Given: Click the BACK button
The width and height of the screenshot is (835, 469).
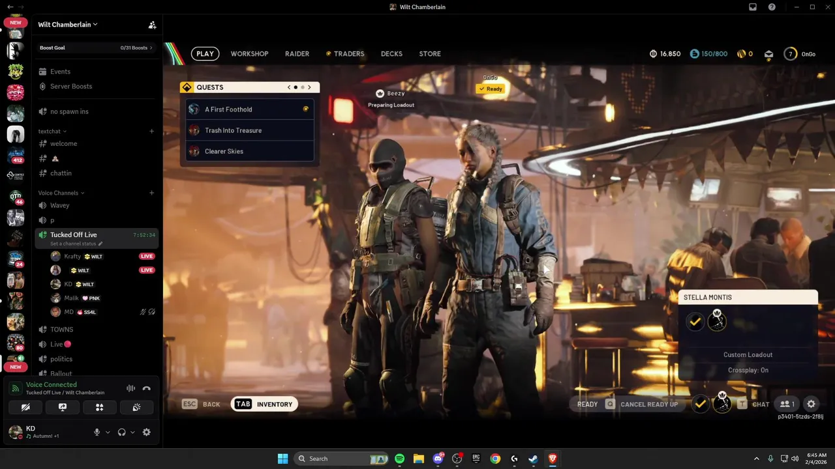Looking at the screenshot, I should tap(201, 405).
